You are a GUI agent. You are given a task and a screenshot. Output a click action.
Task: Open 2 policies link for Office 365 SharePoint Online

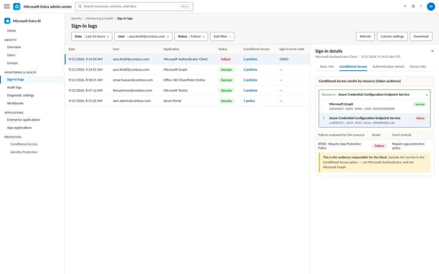pyautogui.click(x=250, y=80)
